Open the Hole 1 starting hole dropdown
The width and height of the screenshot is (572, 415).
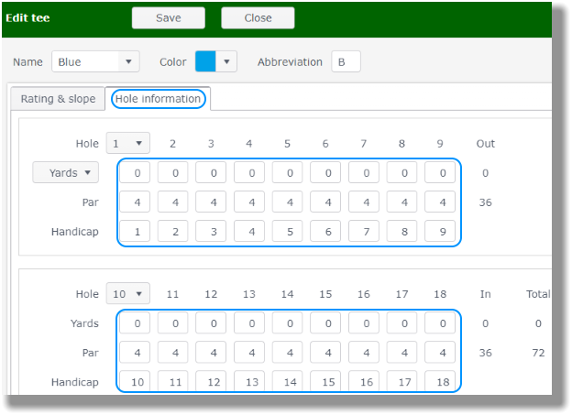(127, 143)
